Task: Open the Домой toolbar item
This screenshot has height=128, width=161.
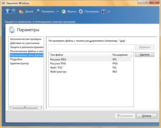Action: pos(29,11)
